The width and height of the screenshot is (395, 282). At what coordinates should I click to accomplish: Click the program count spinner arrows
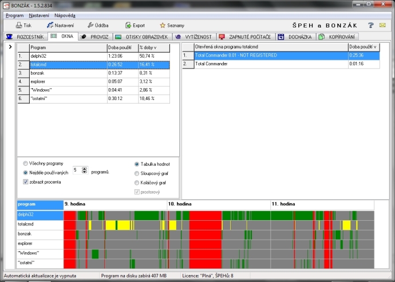tap(85, 170)
